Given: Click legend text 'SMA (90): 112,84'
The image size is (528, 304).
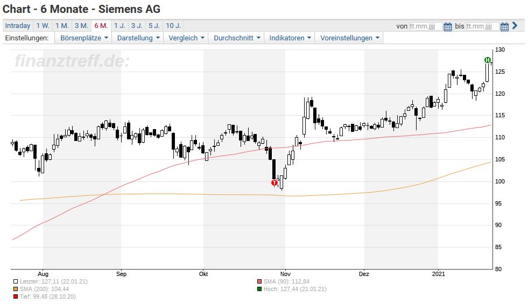Looking at the screenshot, I should [x=286, y=281].
